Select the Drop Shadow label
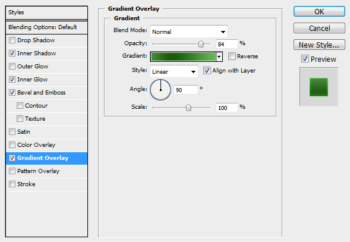Screen dimensions: 350x242 pyautogui.click(x=36, y=40)
